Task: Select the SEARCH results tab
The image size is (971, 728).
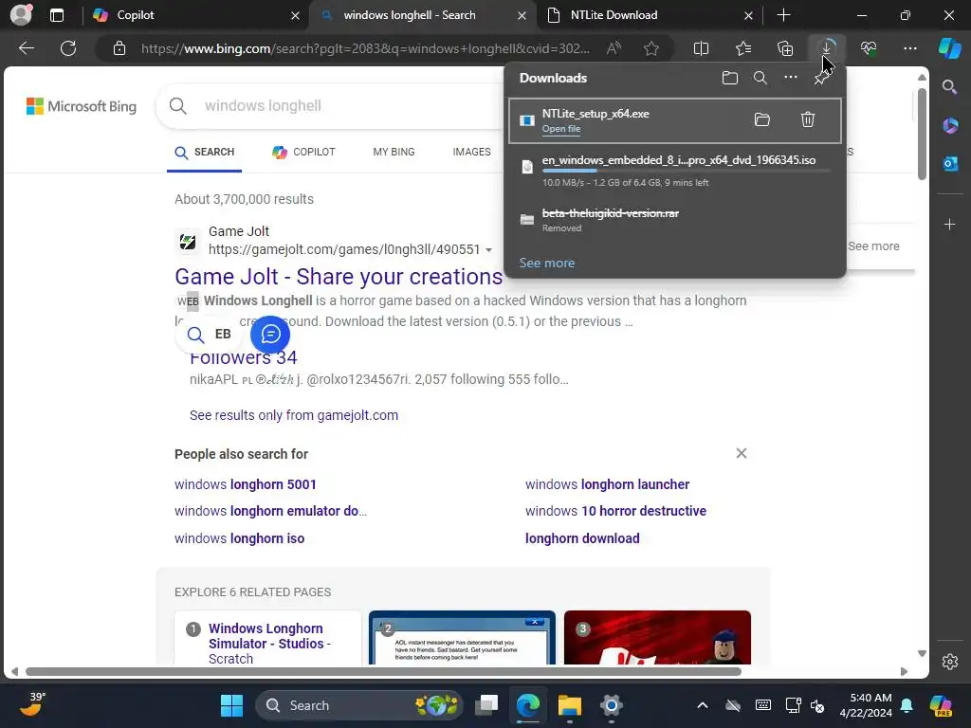Action: click(x=205, y=152)
